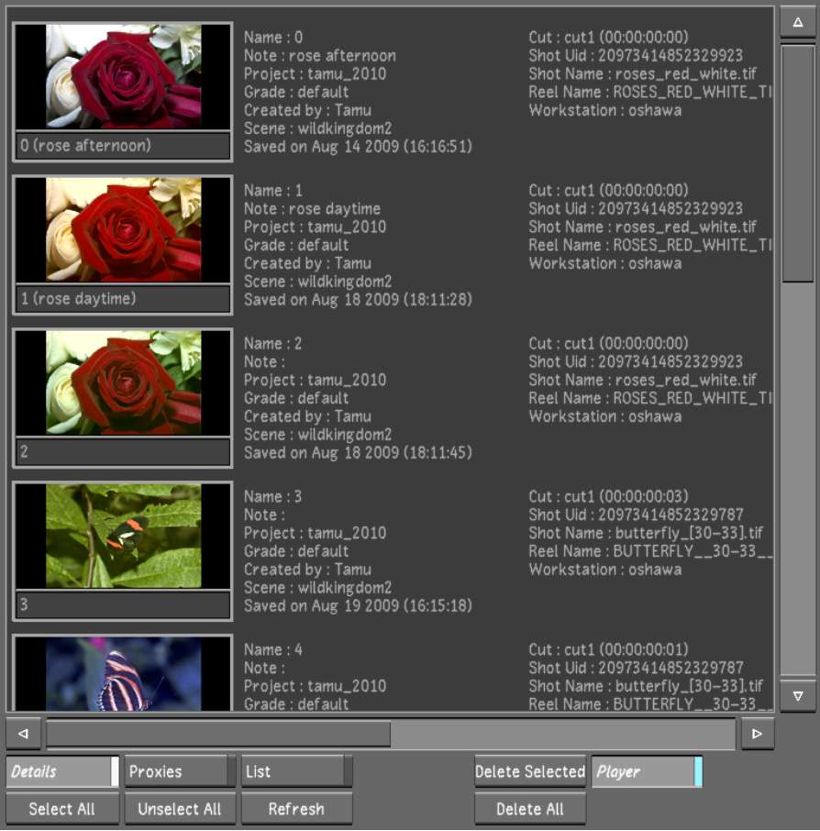The image size is (820, 831).
Task: Click 'Shot Uid : 20973414852329787' in entry 3
Action: point(636,515)
